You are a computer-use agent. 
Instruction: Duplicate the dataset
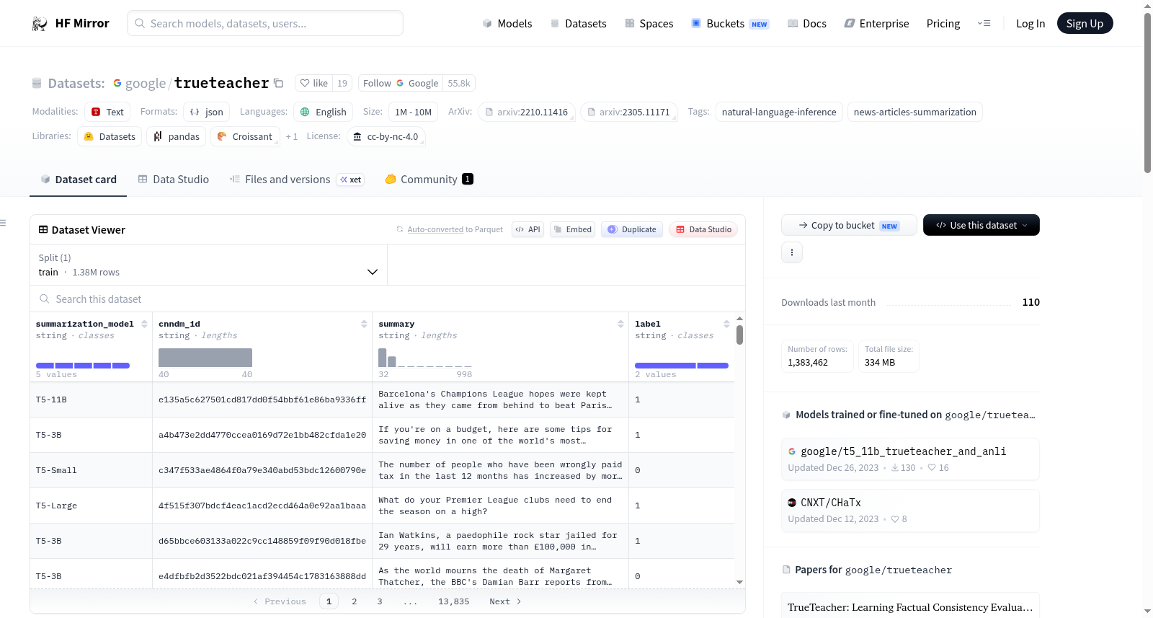coord(632,229)
